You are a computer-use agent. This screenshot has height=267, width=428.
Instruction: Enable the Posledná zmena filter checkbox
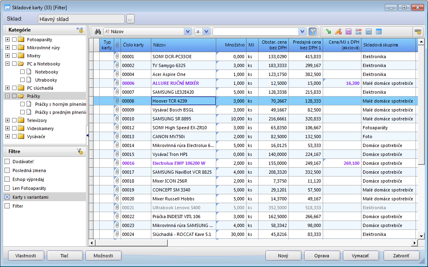(7, 170)
